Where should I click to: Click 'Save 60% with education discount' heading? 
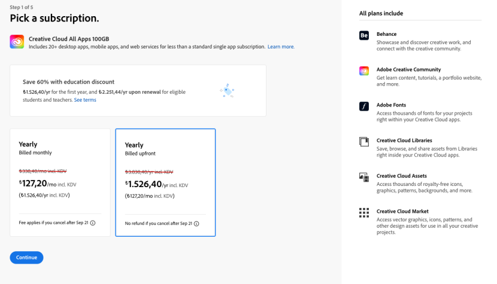coord(68,82)
